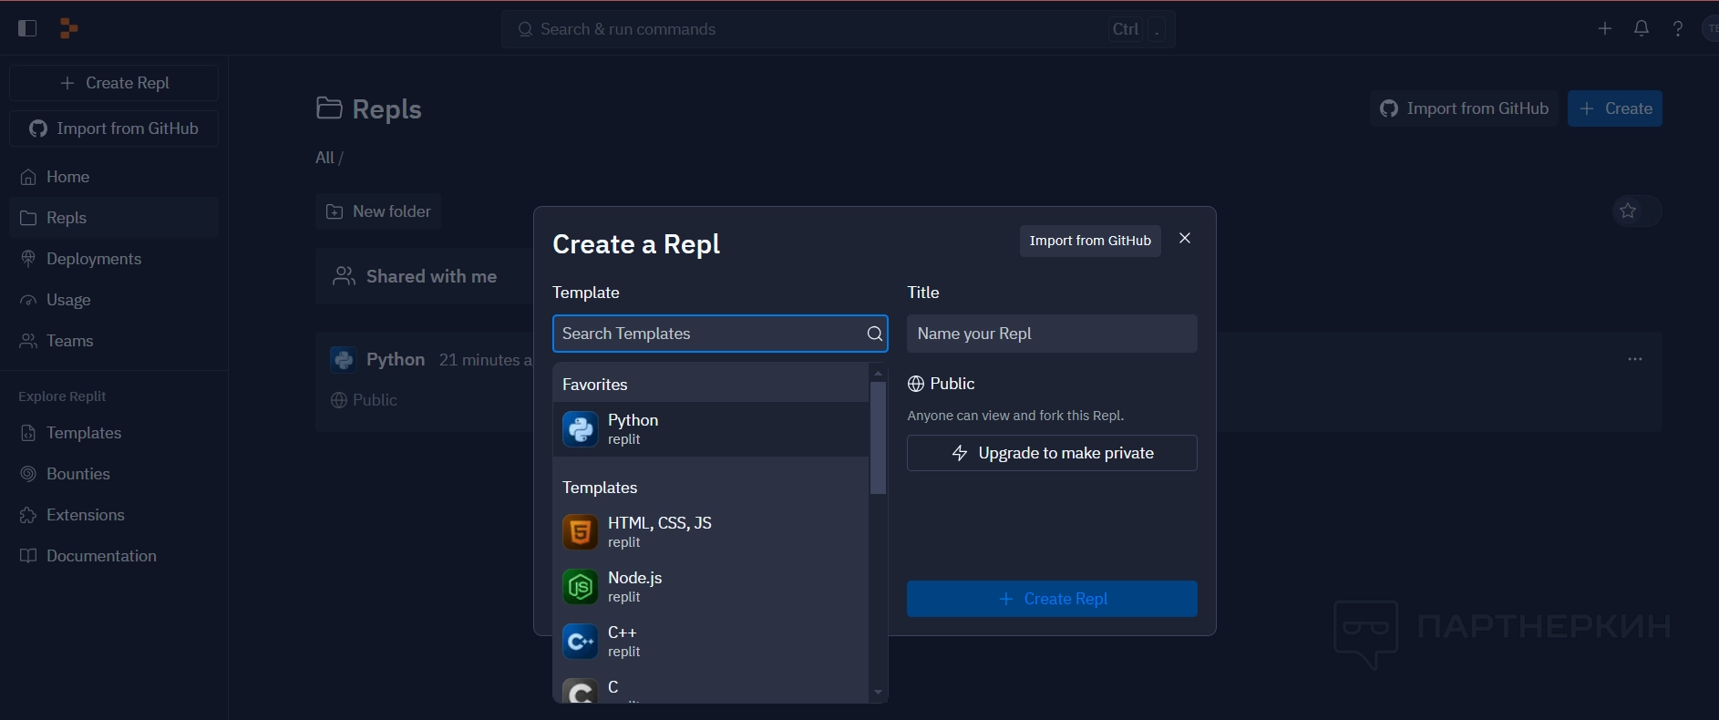Select the HTML, CSS, JS template icon

pyautogui.click(x=581, y=532)
